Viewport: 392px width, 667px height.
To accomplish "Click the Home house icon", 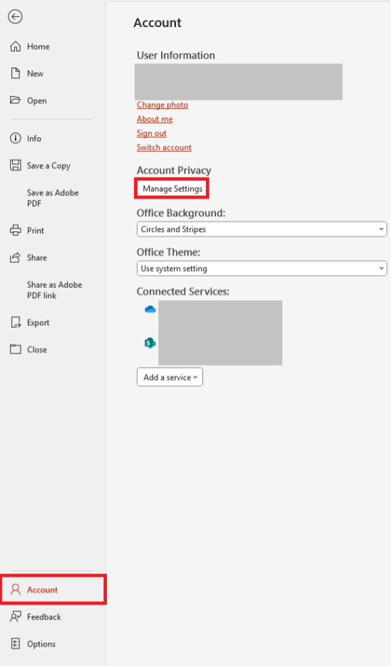I will pyautogui.click(x=15, y=46).
